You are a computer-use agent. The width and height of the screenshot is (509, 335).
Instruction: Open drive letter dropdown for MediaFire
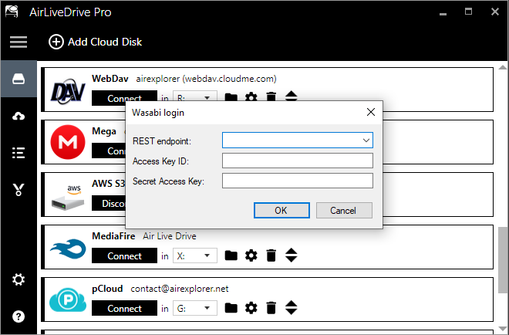pos(195,255)
